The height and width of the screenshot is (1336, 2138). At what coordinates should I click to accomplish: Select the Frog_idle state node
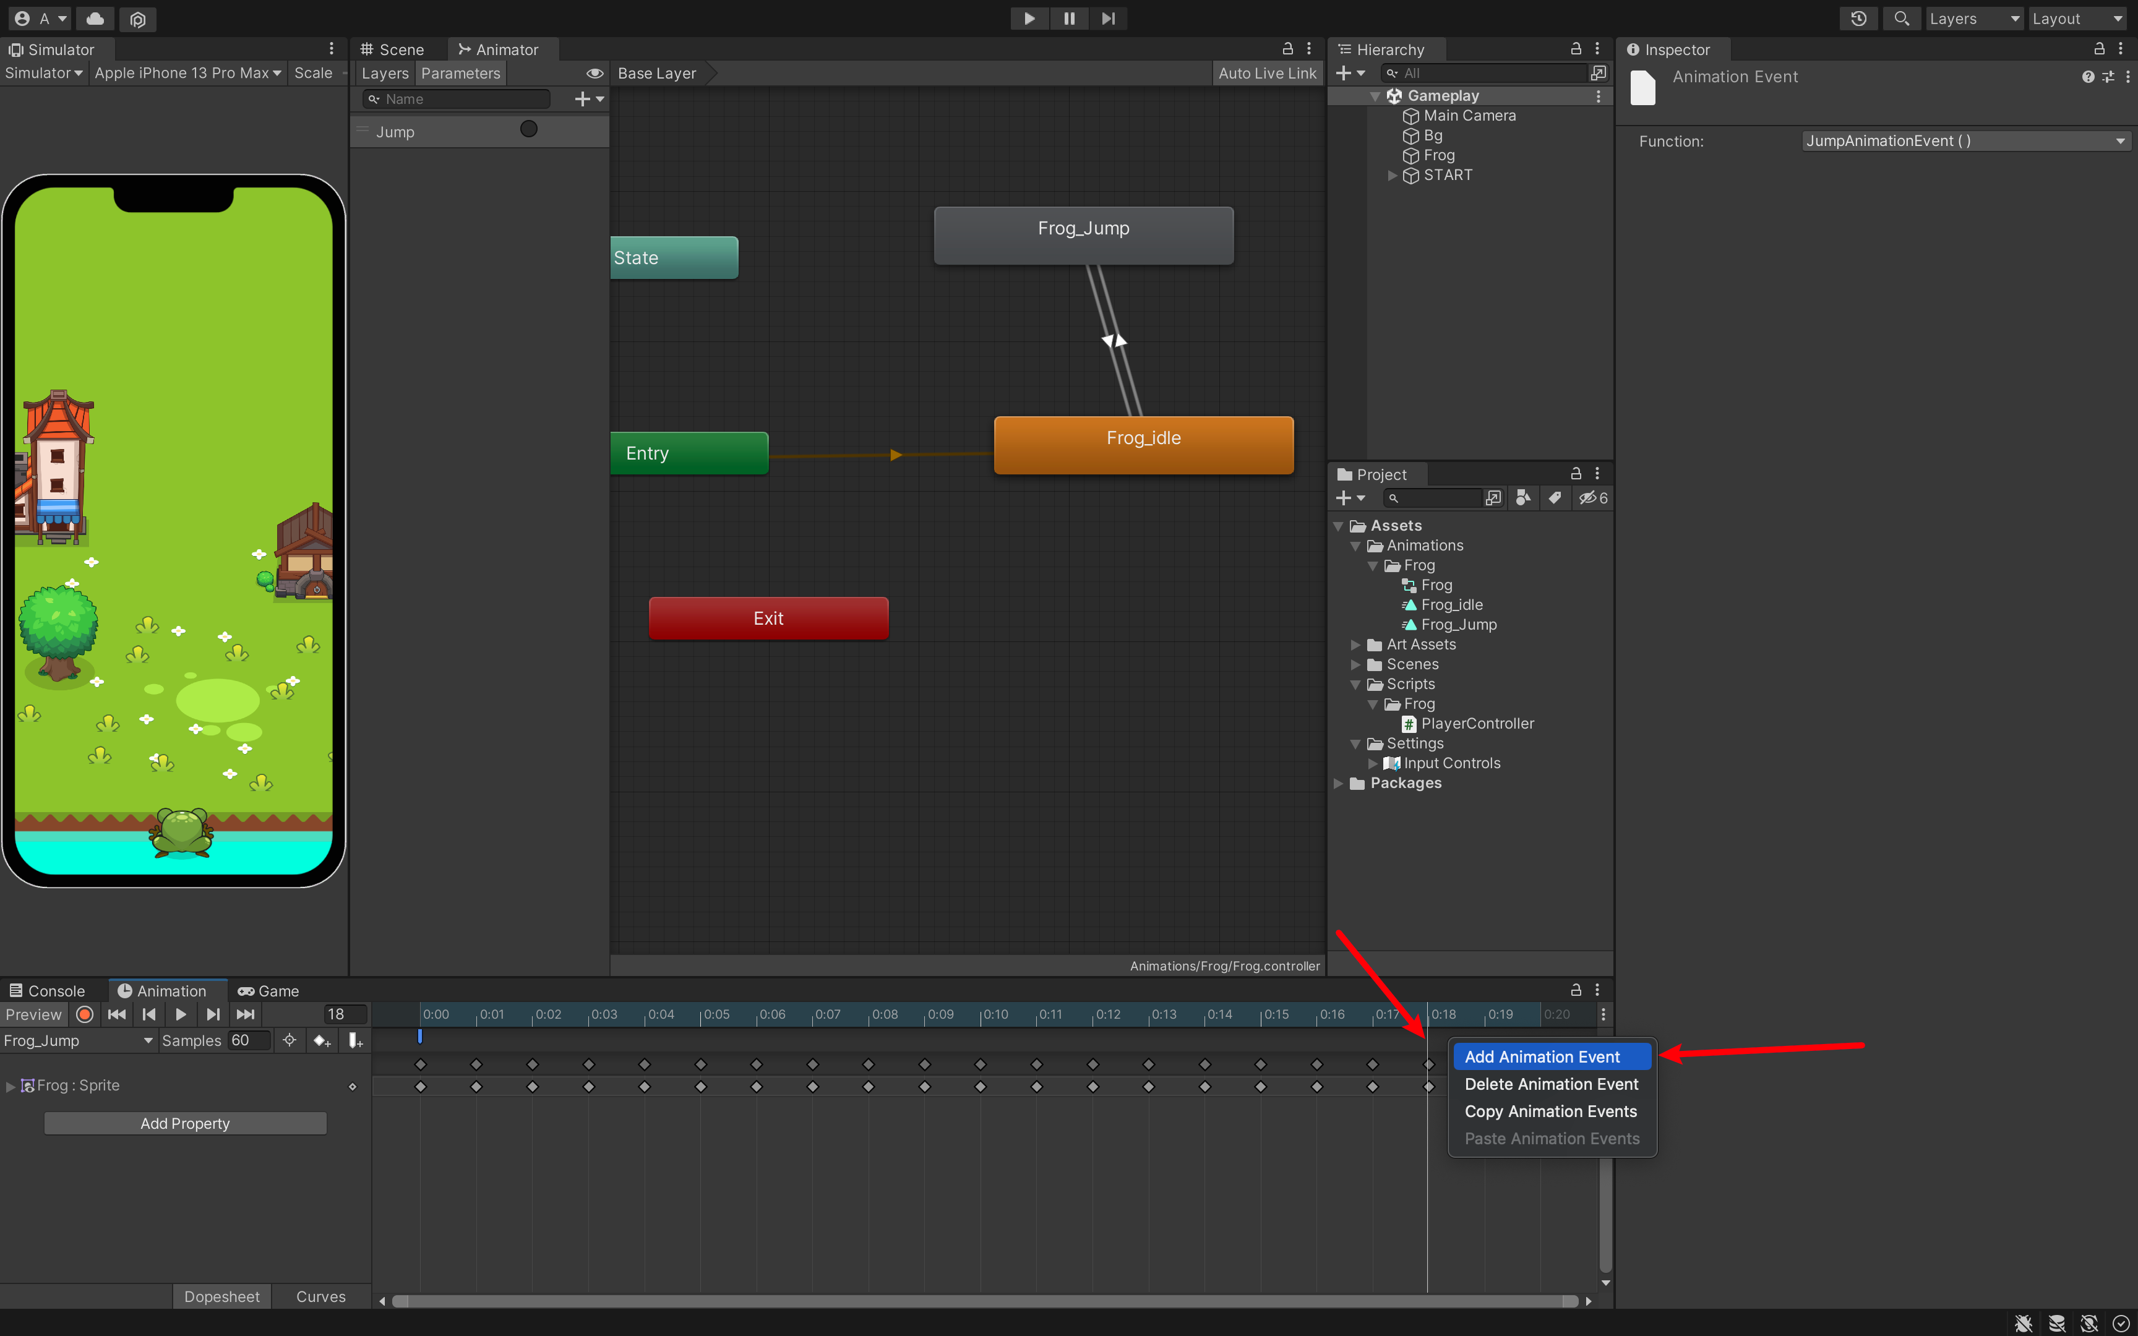tap(1143, 445)
